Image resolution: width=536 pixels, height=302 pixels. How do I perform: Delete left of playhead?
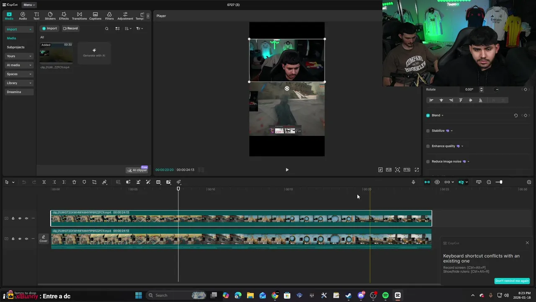(54, 182)
